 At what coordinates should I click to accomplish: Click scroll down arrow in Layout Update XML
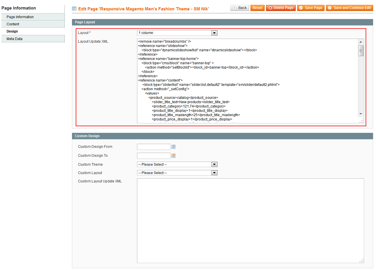tap(361, 114)
